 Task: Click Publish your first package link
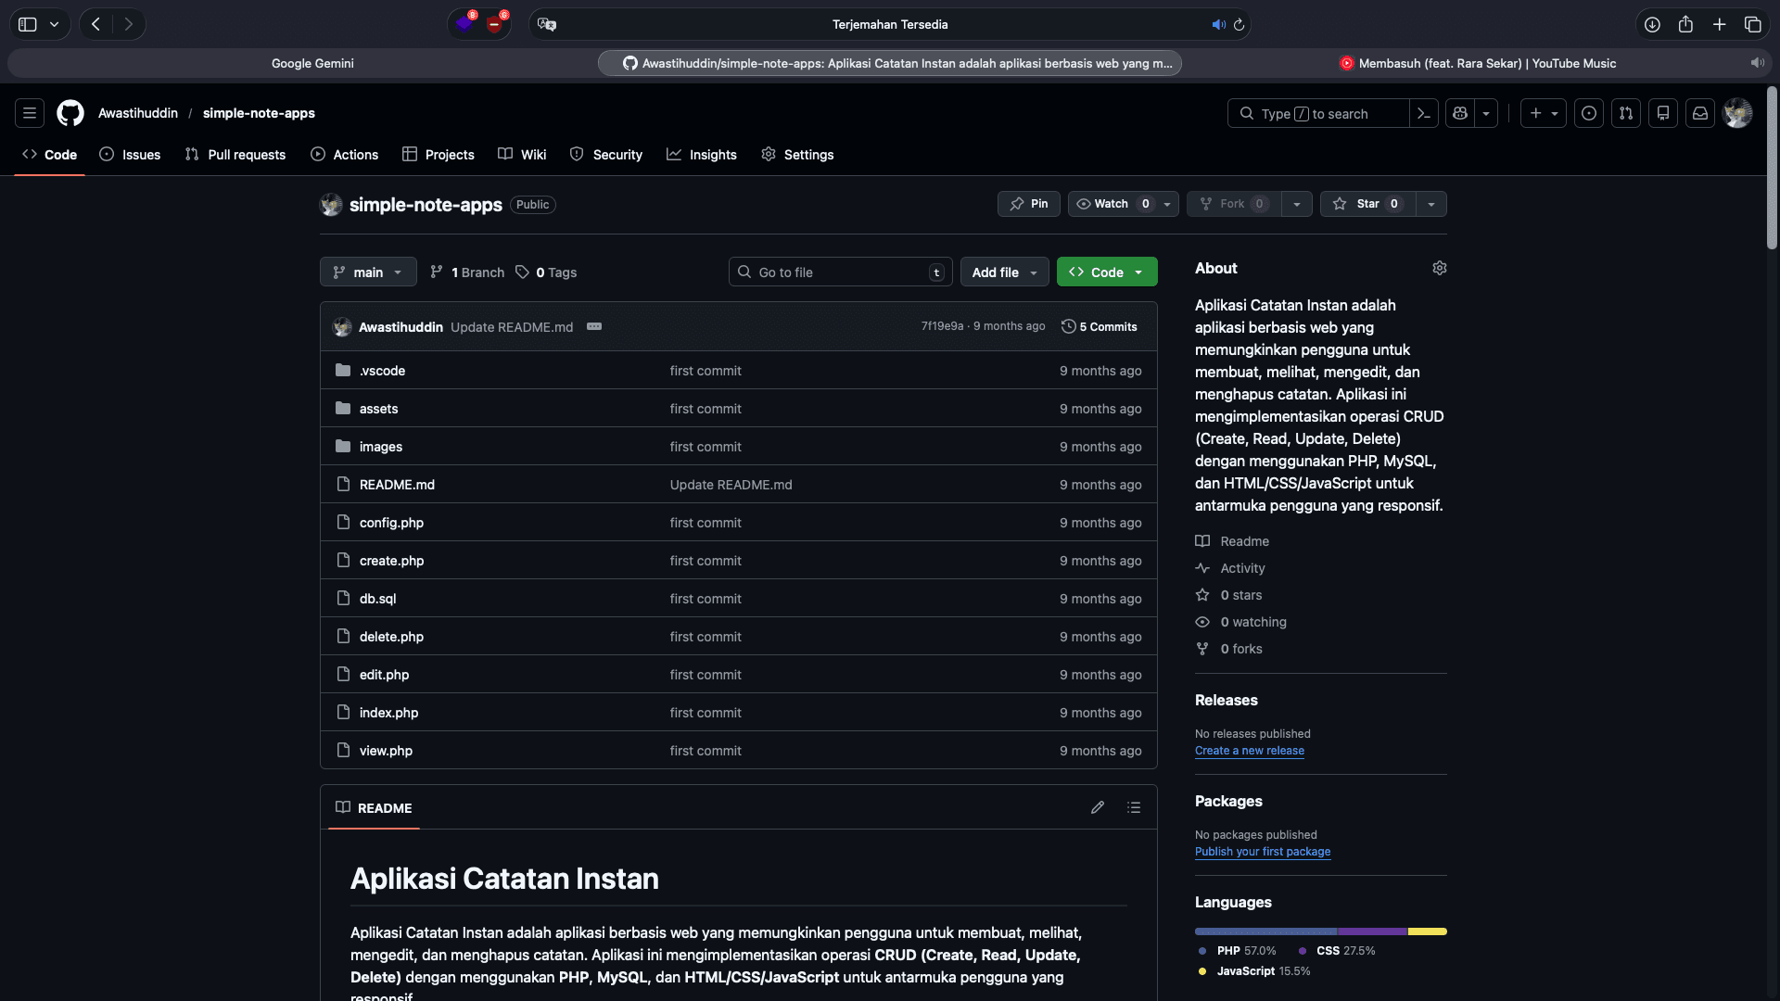coord(1263,851)
